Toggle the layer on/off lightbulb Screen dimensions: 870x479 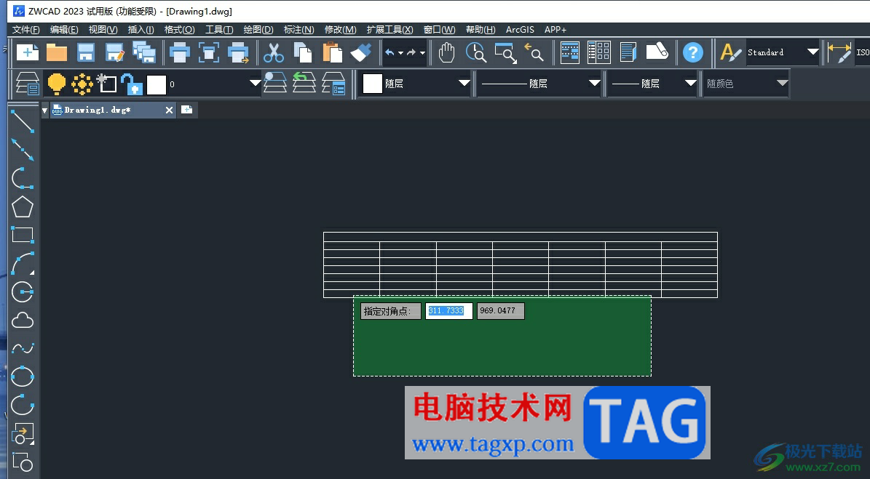tap(57, 84)
